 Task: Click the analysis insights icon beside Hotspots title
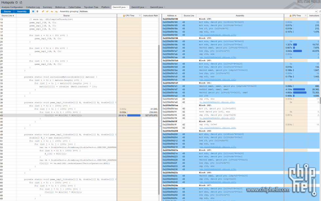(21, 3)
